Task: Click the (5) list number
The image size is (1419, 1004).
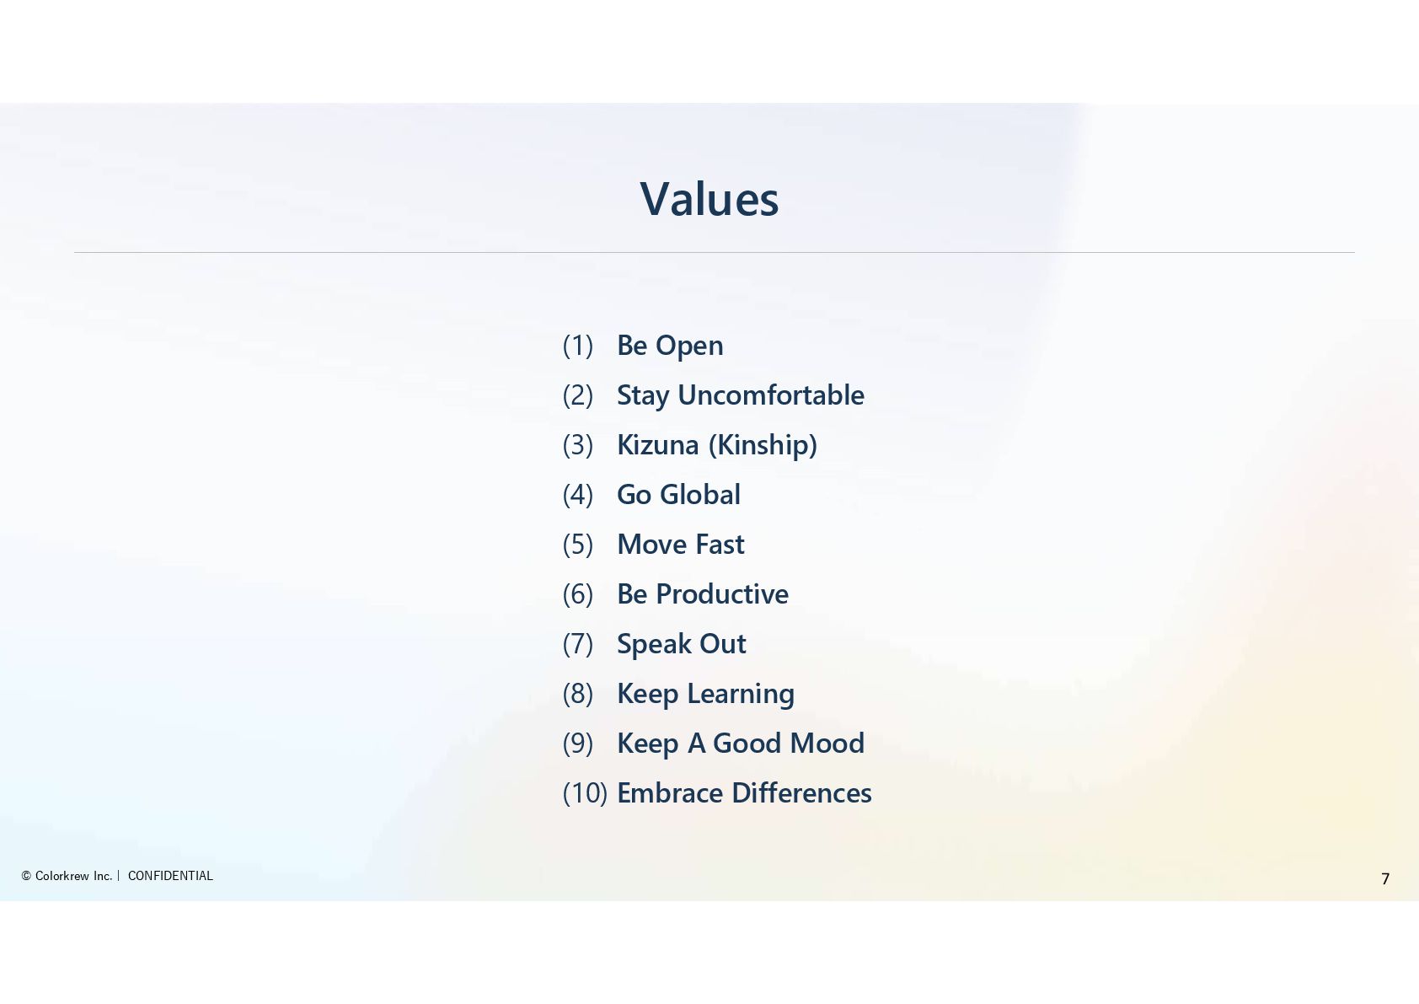Action: pyautogui.click(x=577, y=545)
